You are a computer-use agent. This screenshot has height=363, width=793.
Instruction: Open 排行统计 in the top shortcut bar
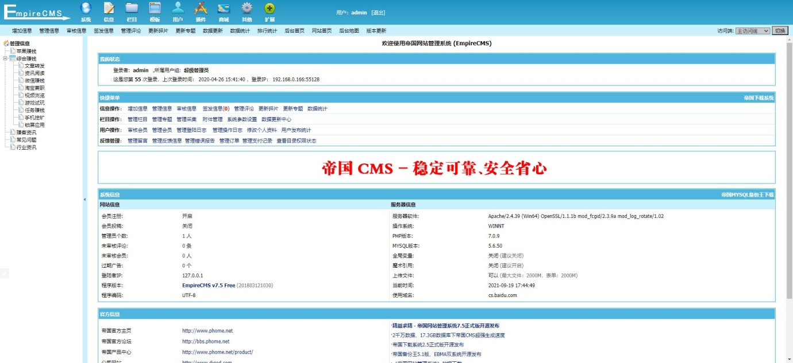pyautogui.click(x=267, y=31)
